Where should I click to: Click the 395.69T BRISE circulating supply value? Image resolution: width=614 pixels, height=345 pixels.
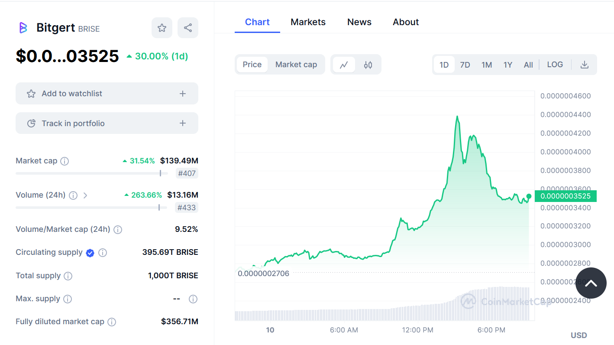tap(170, 252)
